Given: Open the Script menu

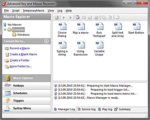Looking at the screenshot, I should pyautogui.click(x=16, y=10).
